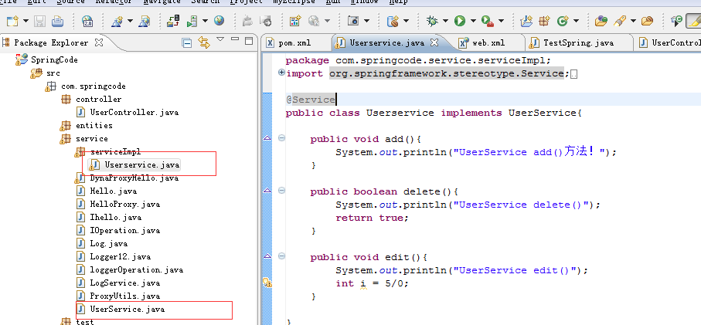The width and height of the screenshot is (701, 325).
Task: Click the Open Type folder icon
Action: pyautogui.click(x=601, y=21)
